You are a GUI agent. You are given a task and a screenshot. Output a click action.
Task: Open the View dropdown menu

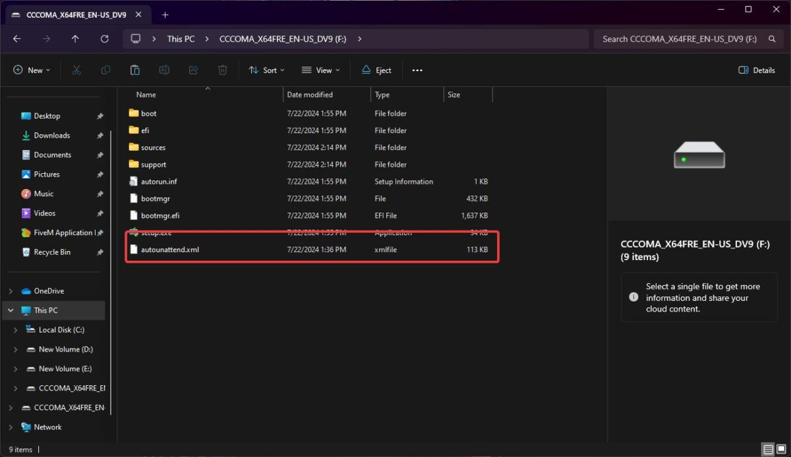pyautogui.click(x=320, y=70)
